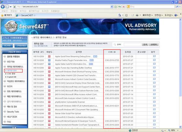Click the attachment mail icon for WE10-0260
The width and height of the screenshot is (182, 132).
154,90
